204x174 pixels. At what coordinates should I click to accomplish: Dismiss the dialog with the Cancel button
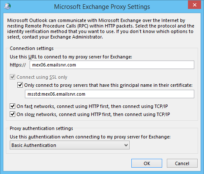[x=182, y=163]
